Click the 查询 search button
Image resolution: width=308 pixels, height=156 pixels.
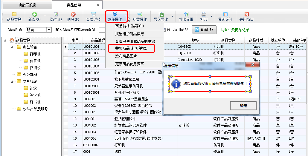pos(204,30)
